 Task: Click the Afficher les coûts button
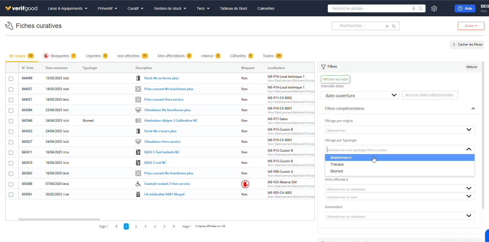click(x=335, y=79)
